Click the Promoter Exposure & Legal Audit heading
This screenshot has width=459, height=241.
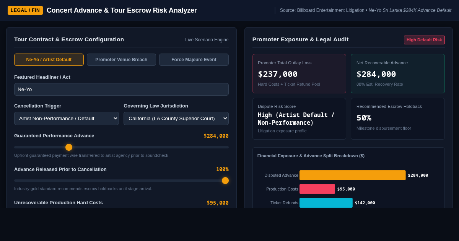tap(300, 39)
